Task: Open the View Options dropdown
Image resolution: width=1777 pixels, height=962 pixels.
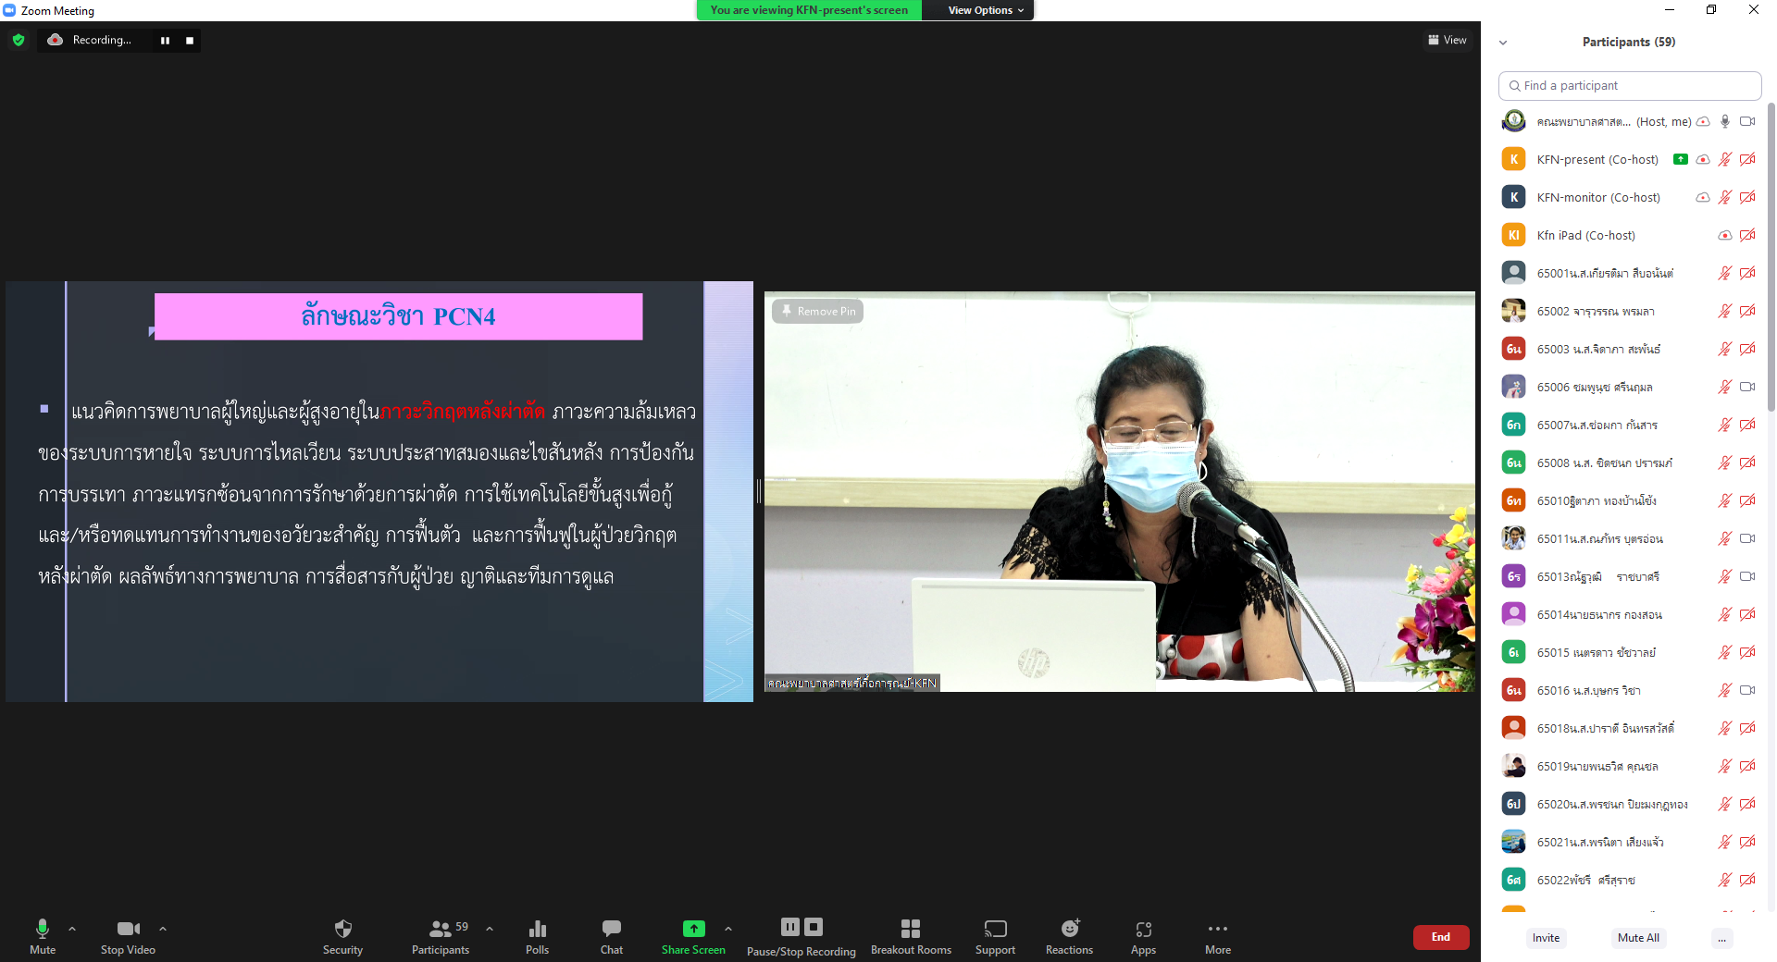Action: pyautogui.click(x=986, y=10)
